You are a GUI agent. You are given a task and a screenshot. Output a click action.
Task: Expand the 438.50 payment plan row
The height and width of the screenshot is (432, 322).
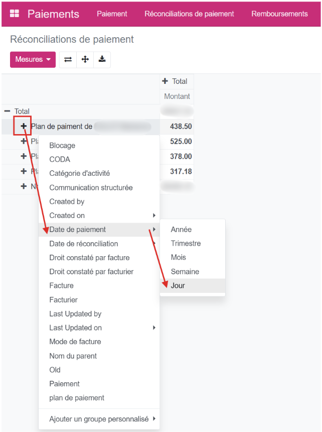[x=24, y=127]
